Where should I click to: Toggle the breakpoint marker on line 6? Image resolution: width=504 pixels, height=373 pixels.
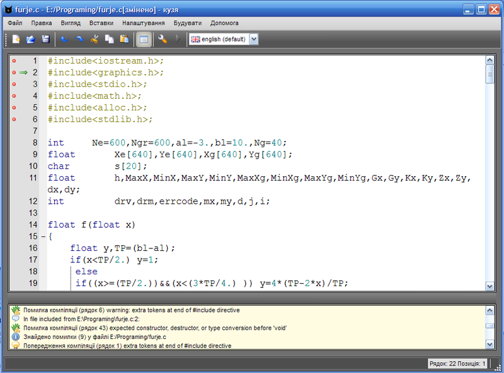click(x=14, y=119)
